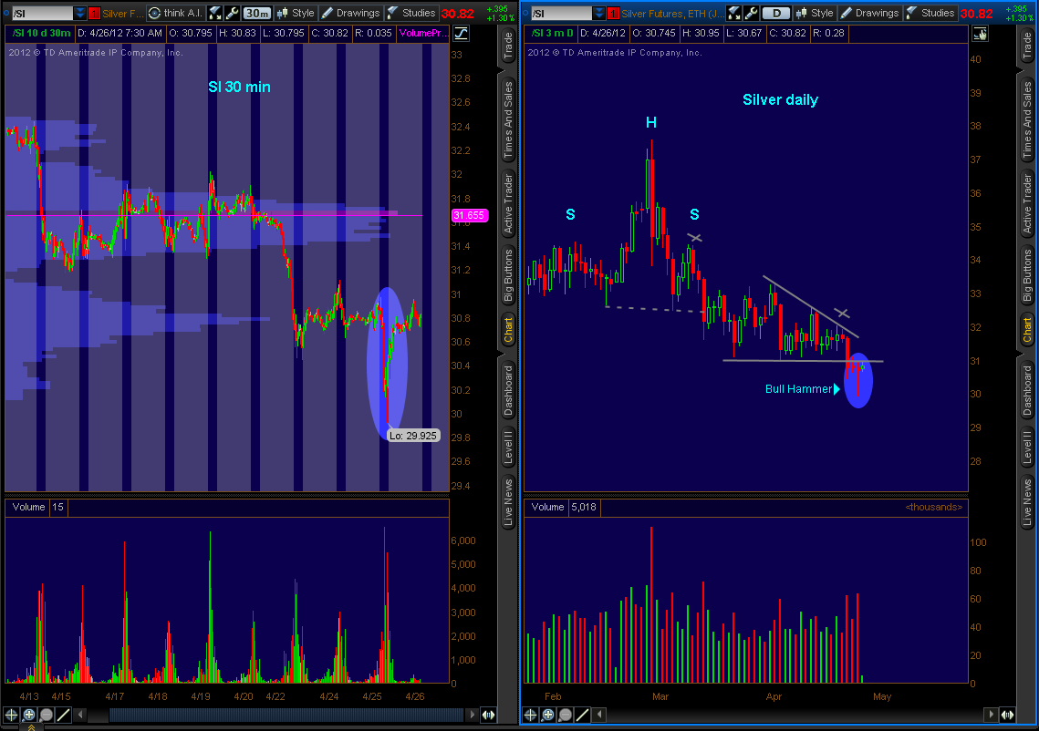Viewport: 1039px width, 731px height.
Task: Click the Drawings button on left chart
Action: (349, 13)
